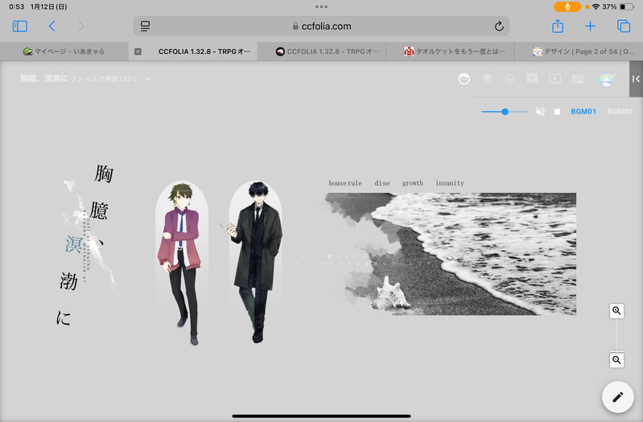The width and height of the screenshot is (643, 422).
Task: Open the outlined layers panel icon
Action: (509, 78)
